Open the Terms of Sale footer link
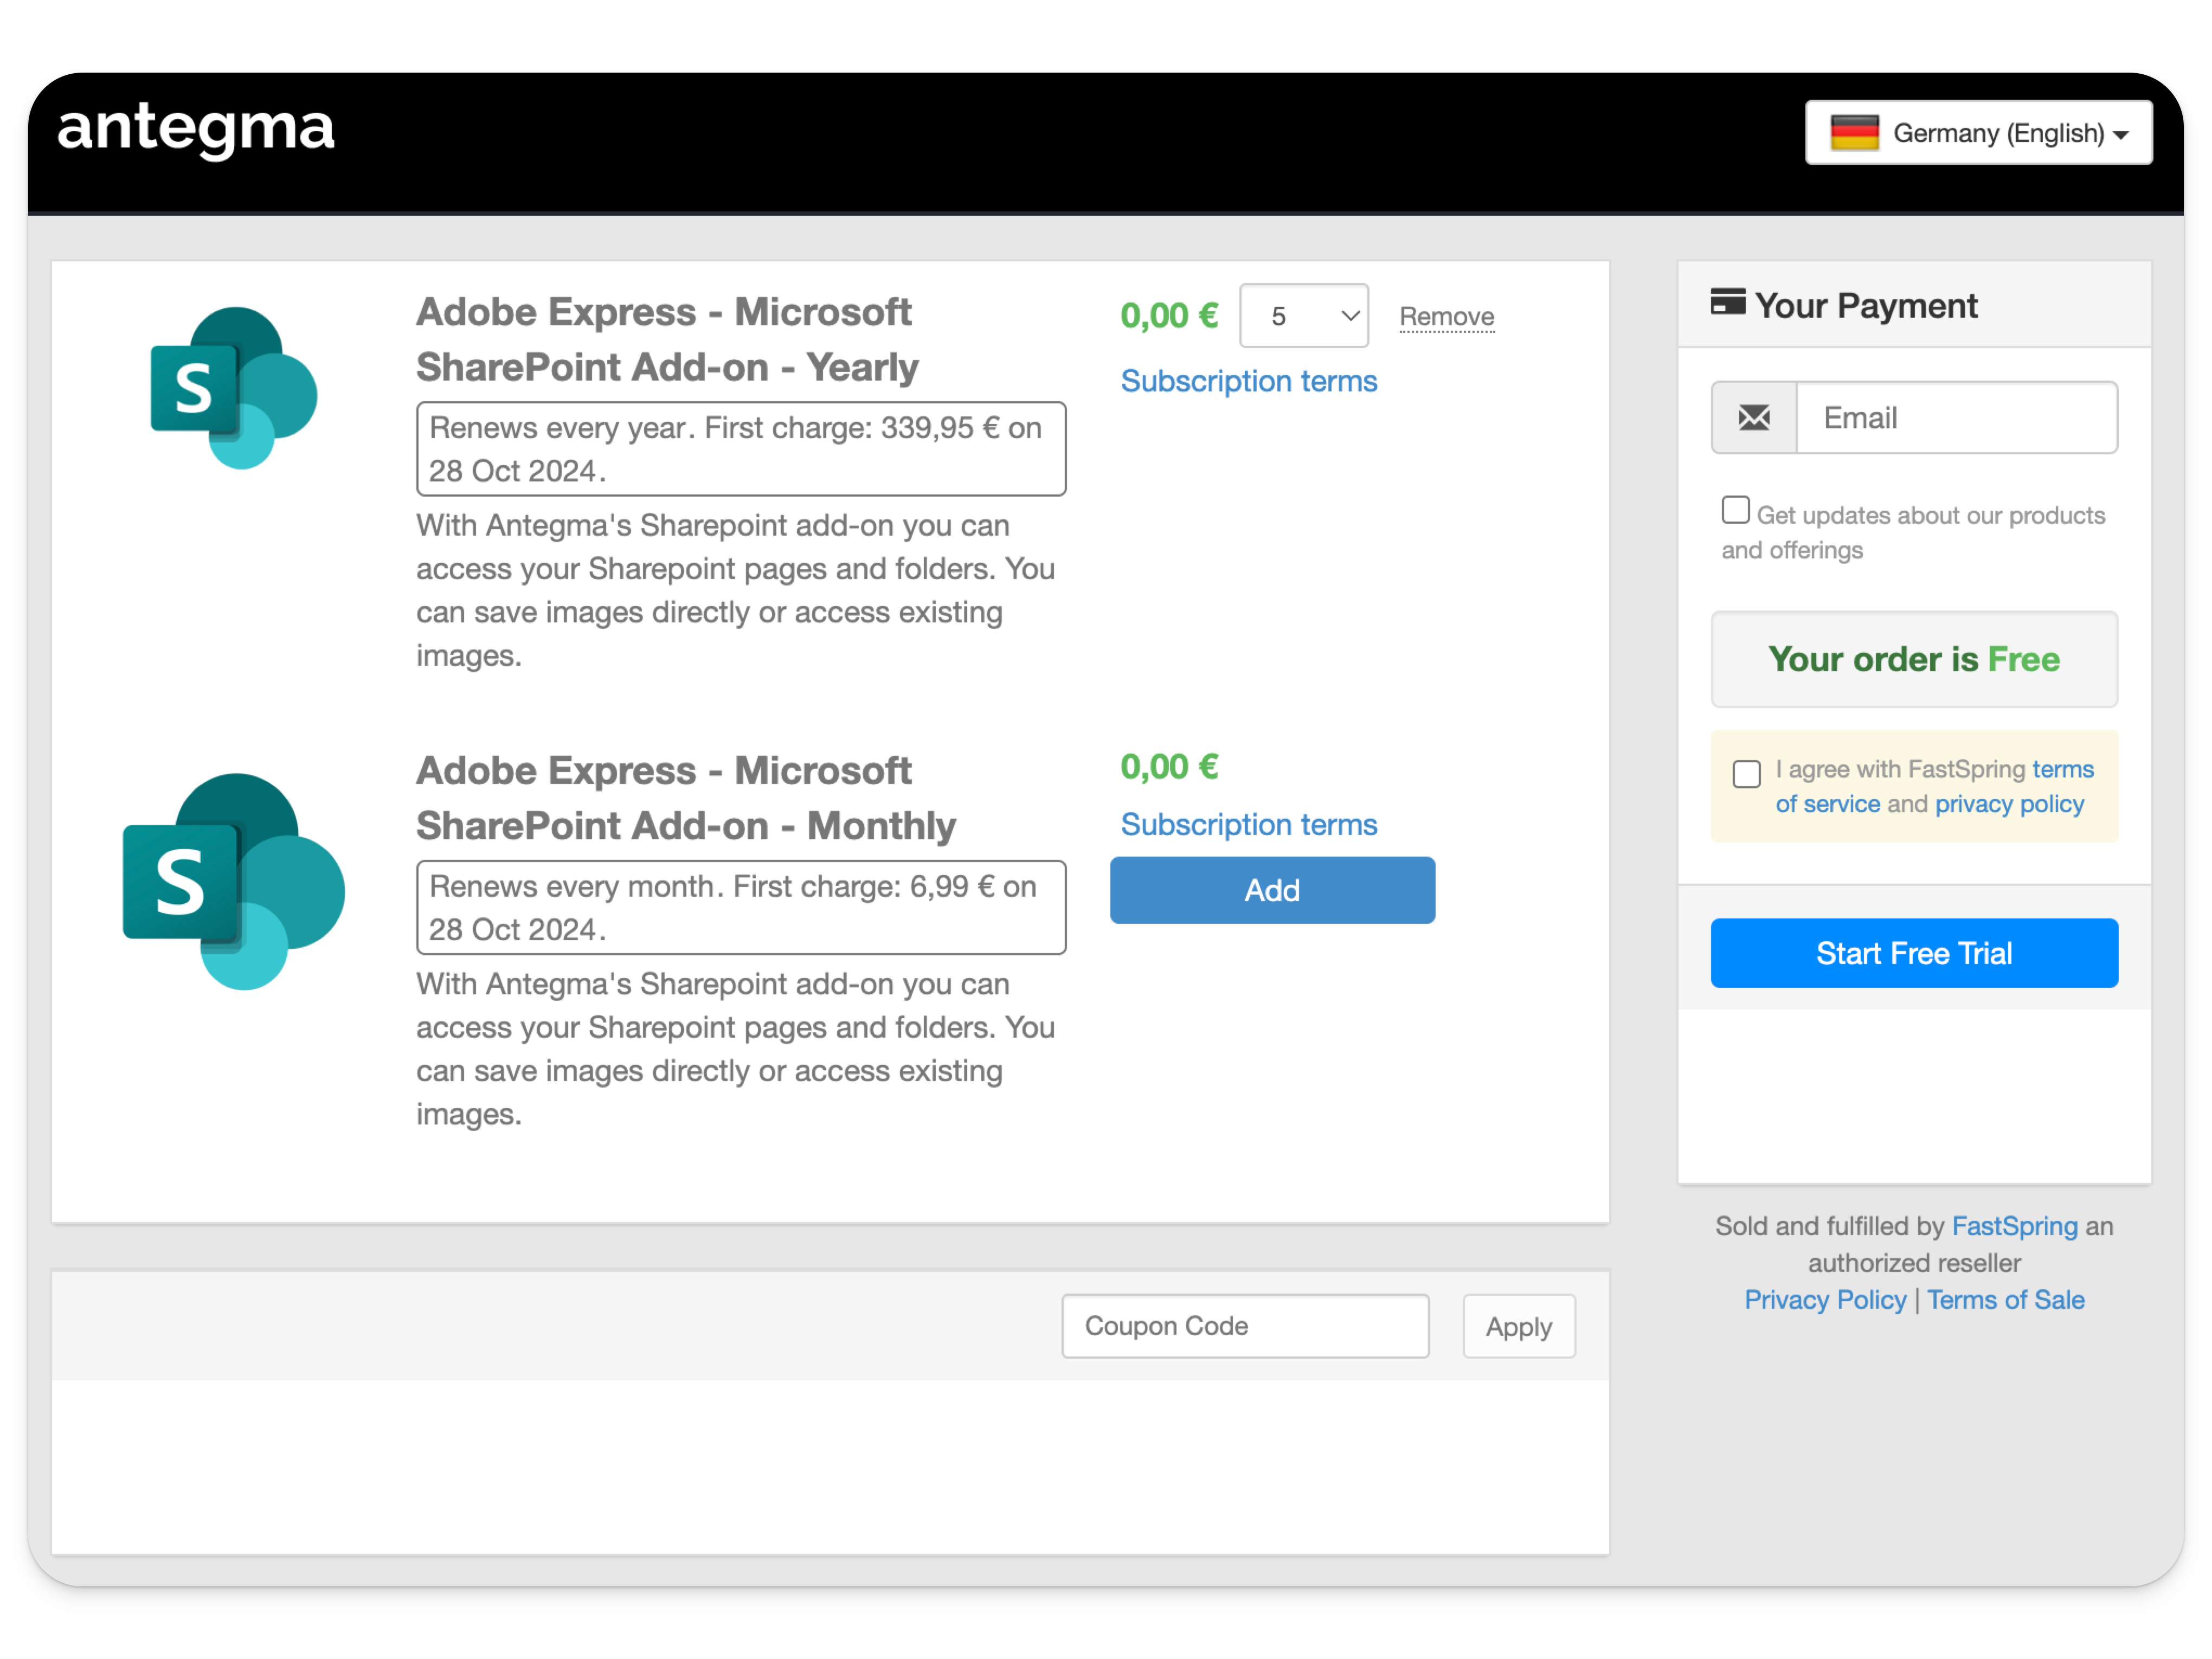2212x1659 pixels. 2005,1300
